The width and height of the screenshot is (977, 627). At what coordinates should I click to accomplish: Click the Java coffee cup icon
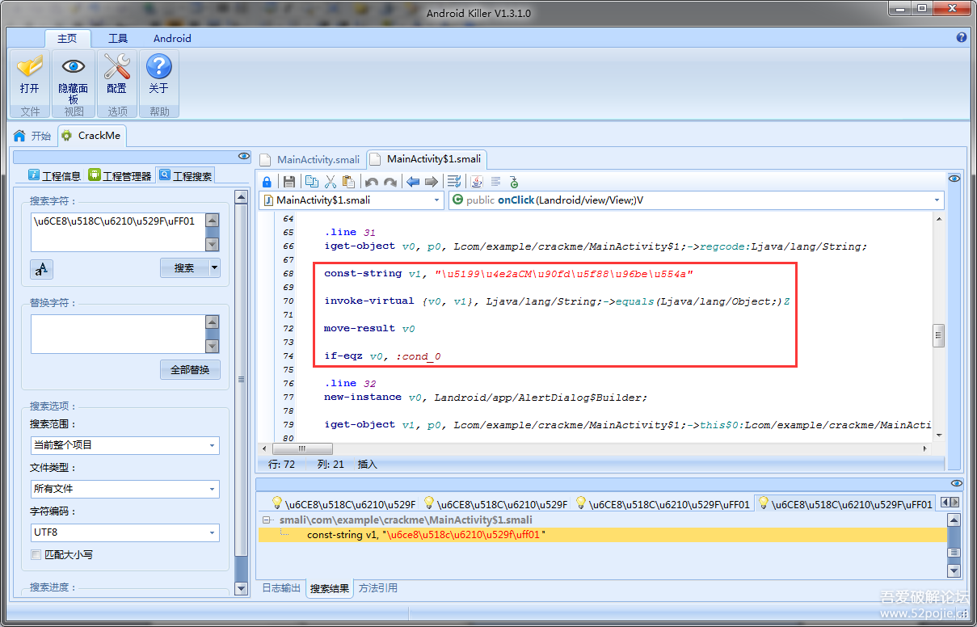pyautogui.click(x=477, y=182)
